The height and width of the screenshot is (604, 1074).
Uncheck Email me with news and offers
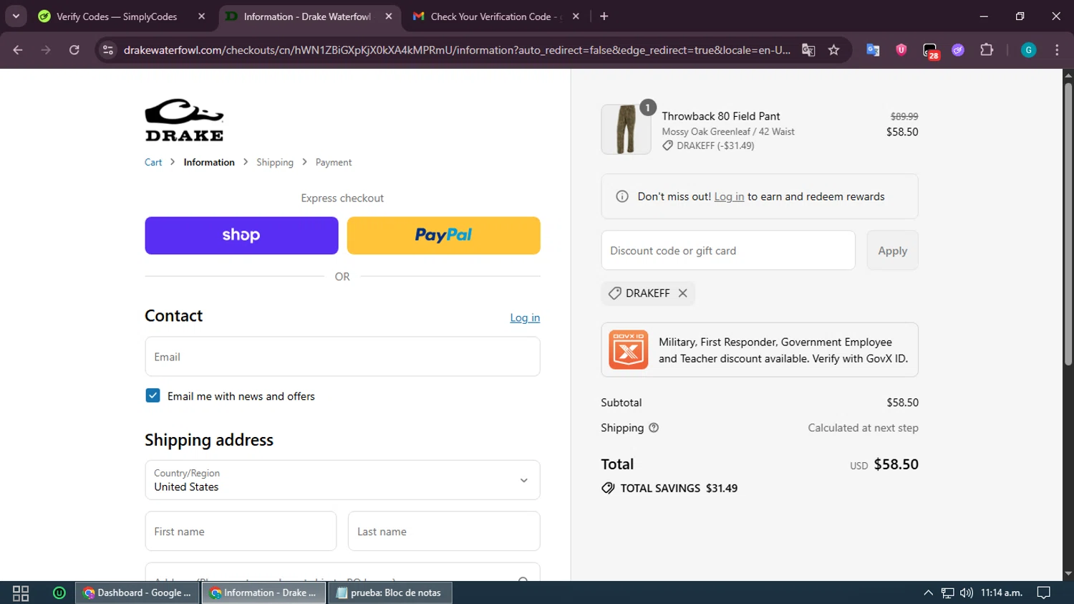(153, 396)
